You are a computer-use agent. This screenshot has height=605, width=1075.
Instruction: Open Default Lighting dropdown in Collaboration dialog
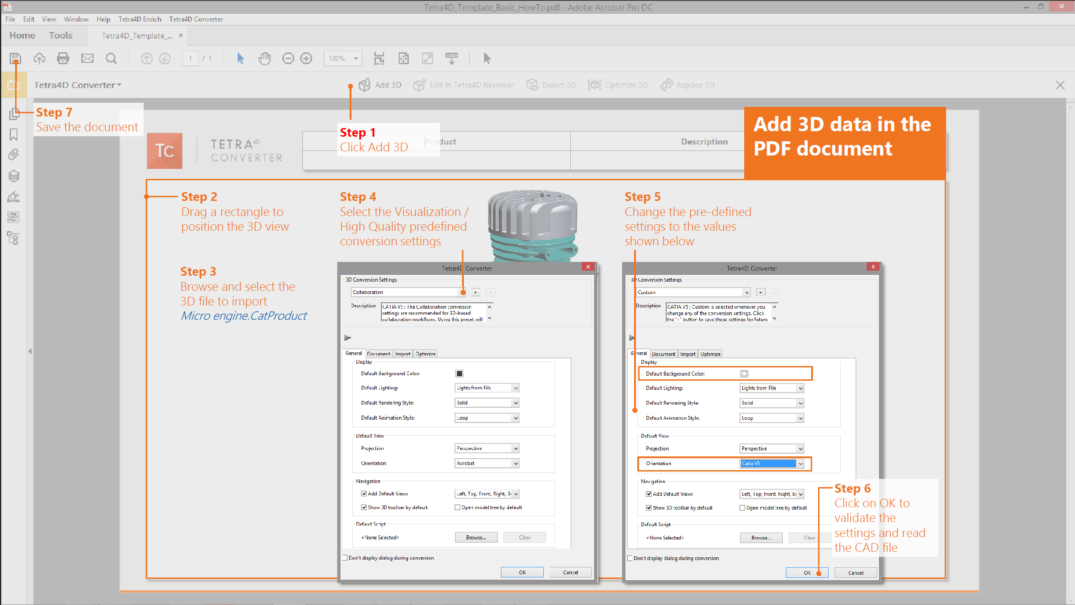[x=487, y=388]
